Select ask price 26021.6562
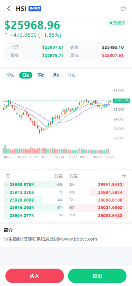132x286 pixels. [x=110, y=208]
